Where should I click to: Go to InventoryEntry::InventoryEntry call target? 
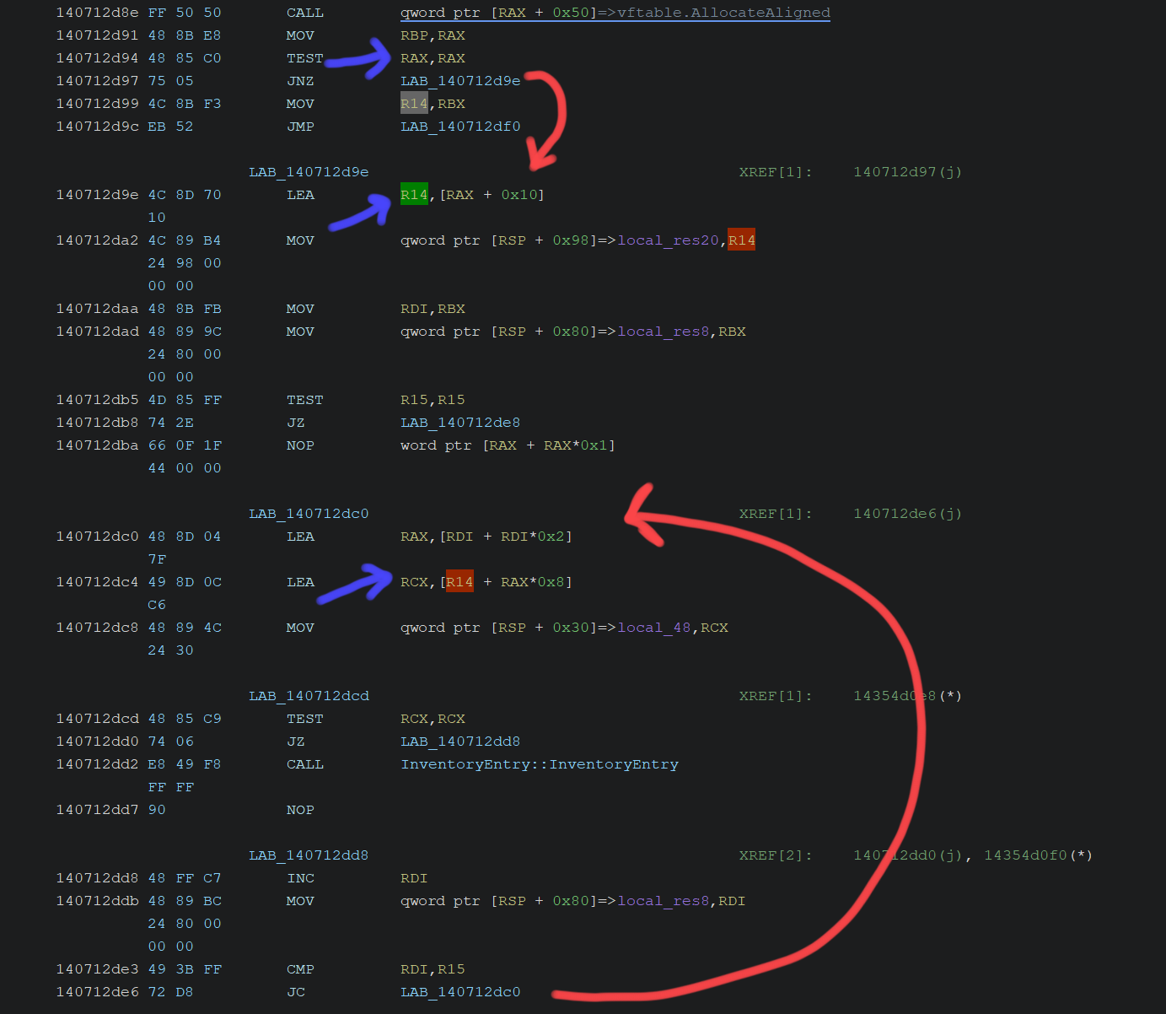[x=540, y=764]
